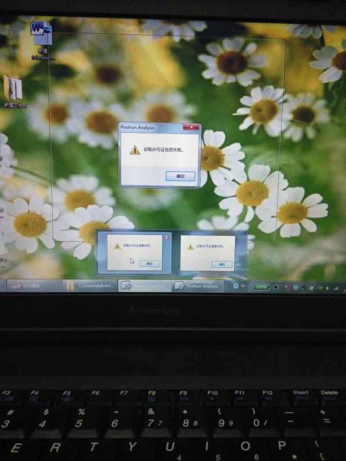Select second Postrun Analysis taskbar preview thumbnail
346x461 pixels.
[x=208, y=253]
